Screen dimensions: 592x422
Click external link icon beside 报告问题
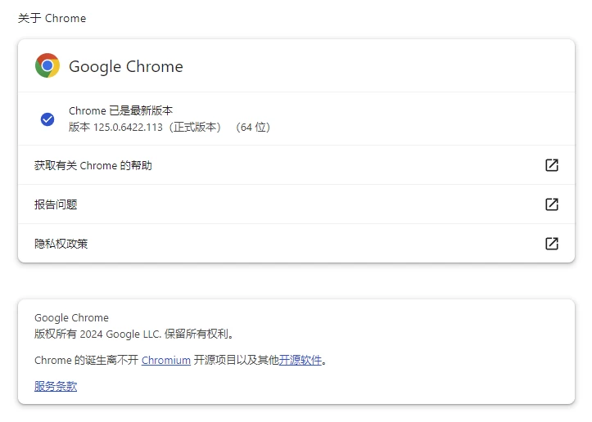tap(552, 204)
